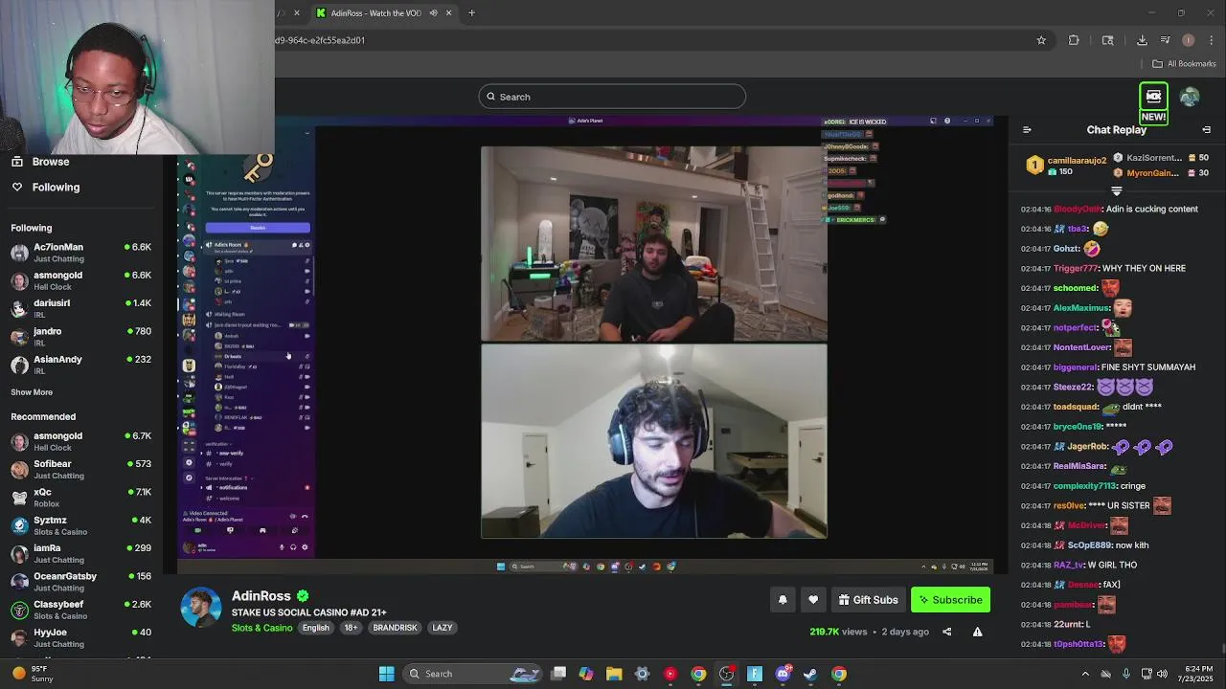Click the Kick NEW! drops icon

point(1153,103)
